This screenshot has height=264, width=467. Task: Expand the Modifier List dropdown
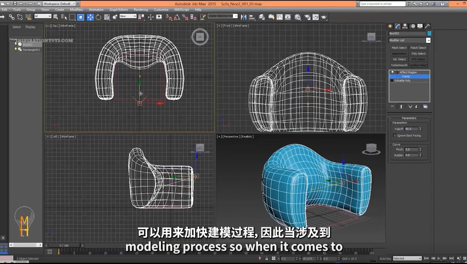coord(428,40)
